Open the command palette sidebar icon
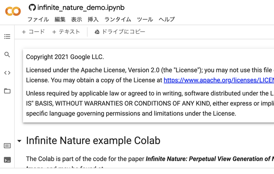 click(x=7, y=146)
